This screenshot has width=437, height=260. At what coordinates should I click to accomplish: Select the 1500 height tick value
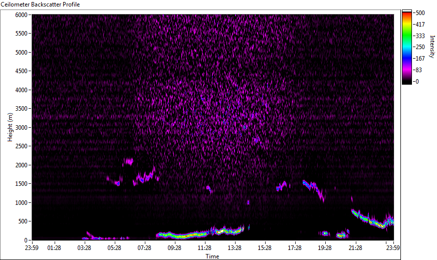(21, 184)
